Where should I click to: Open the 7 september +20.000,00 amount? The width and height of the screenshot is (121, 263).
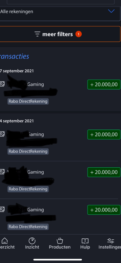tap(104, 84)
